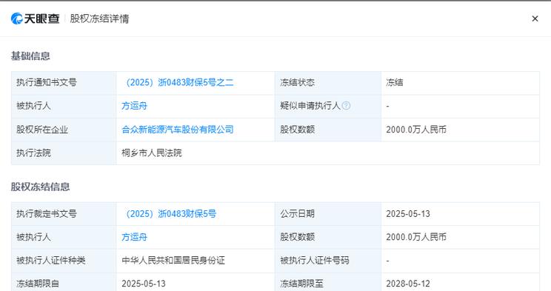The image size is (551, 291).
Task: Click the 股权所在企业 label cell
Action: (64, 130)
